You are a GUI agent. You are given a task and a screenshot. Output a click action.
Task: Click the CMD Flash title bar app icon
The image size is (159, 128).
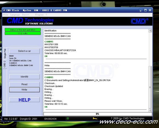pyautogui.click(x=4, y=10)
